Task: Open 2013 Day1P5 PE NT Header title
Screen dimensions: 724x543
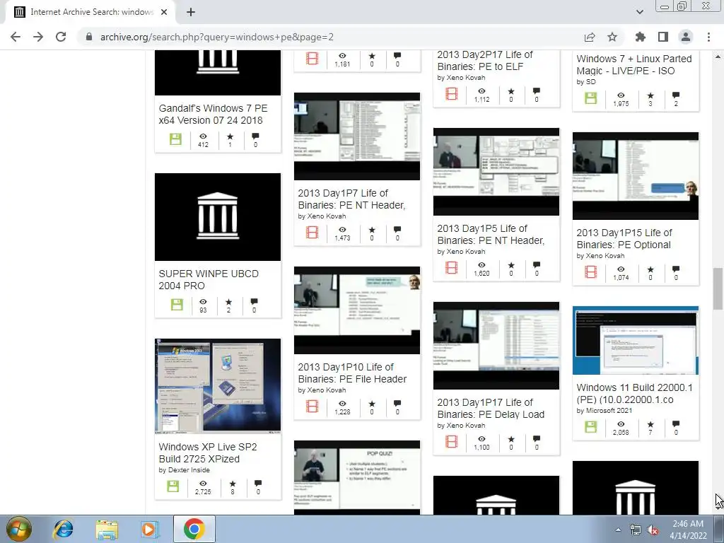Action: tap(491, 235)
